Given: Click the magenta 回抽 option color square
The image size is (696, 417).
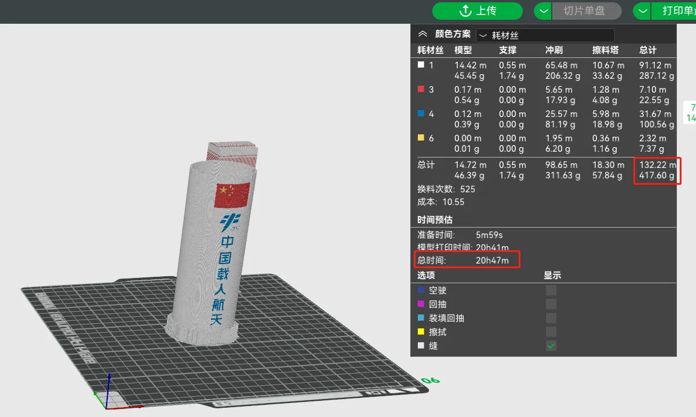Looking at the screenshot, I should coord(421,304).
